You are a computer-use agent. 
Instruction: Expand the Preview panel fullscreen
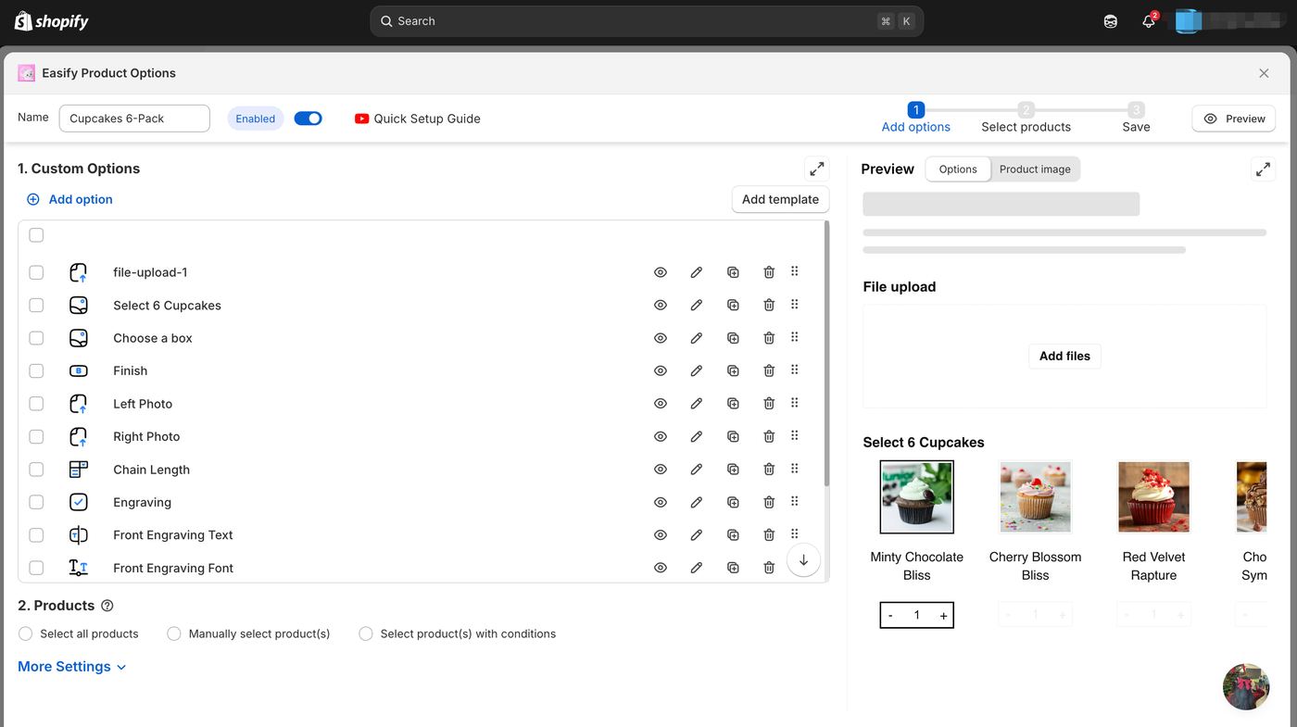point(1263,169)
